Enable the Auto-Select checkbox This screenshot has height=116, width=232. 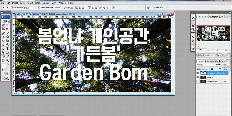(12, 7)
